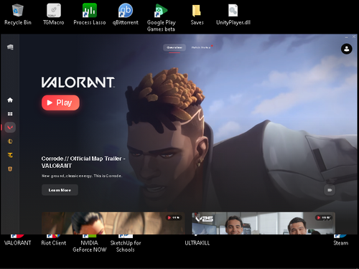Open the Riot Client home page
Viewport: 359px width, 269px height.
(x=10, y=100)
